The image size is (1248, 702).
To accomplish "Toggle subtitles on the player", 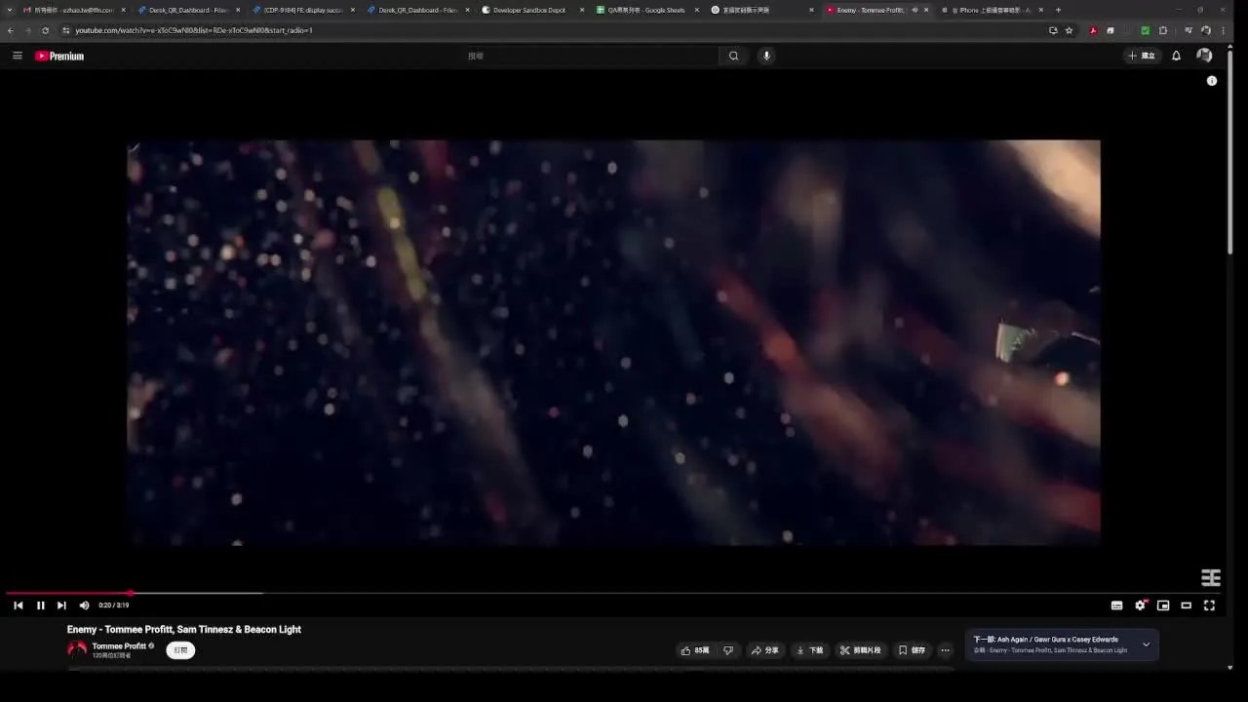I will [1116, 605].
